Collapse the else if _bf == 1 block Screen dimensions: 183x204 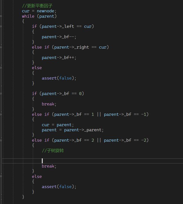(x=1, y=114)
